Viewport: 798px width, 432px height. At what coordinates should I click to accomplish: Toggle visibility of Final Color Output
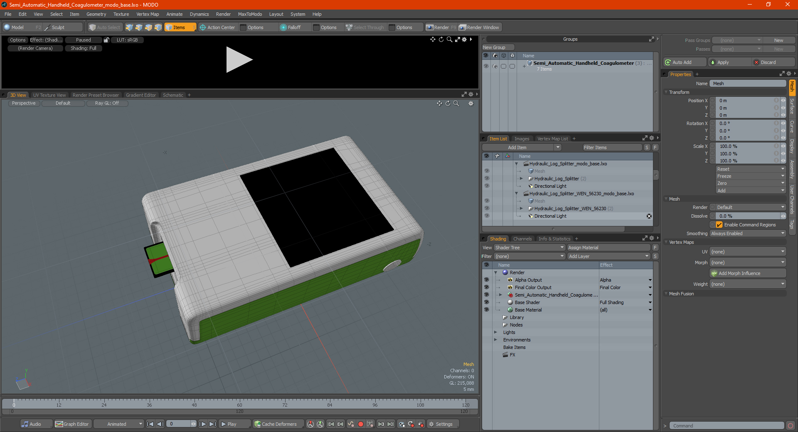point(486,287)
